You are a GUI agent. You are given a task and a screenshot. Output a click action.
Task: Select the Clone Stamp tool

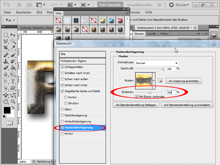pyautogui.click(x=6, y=61)
